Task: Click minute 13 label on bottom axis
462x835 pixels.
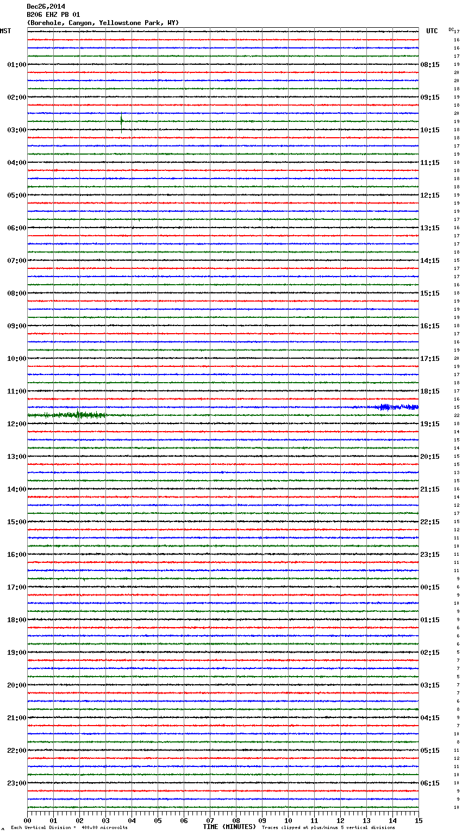Action: 366,820
